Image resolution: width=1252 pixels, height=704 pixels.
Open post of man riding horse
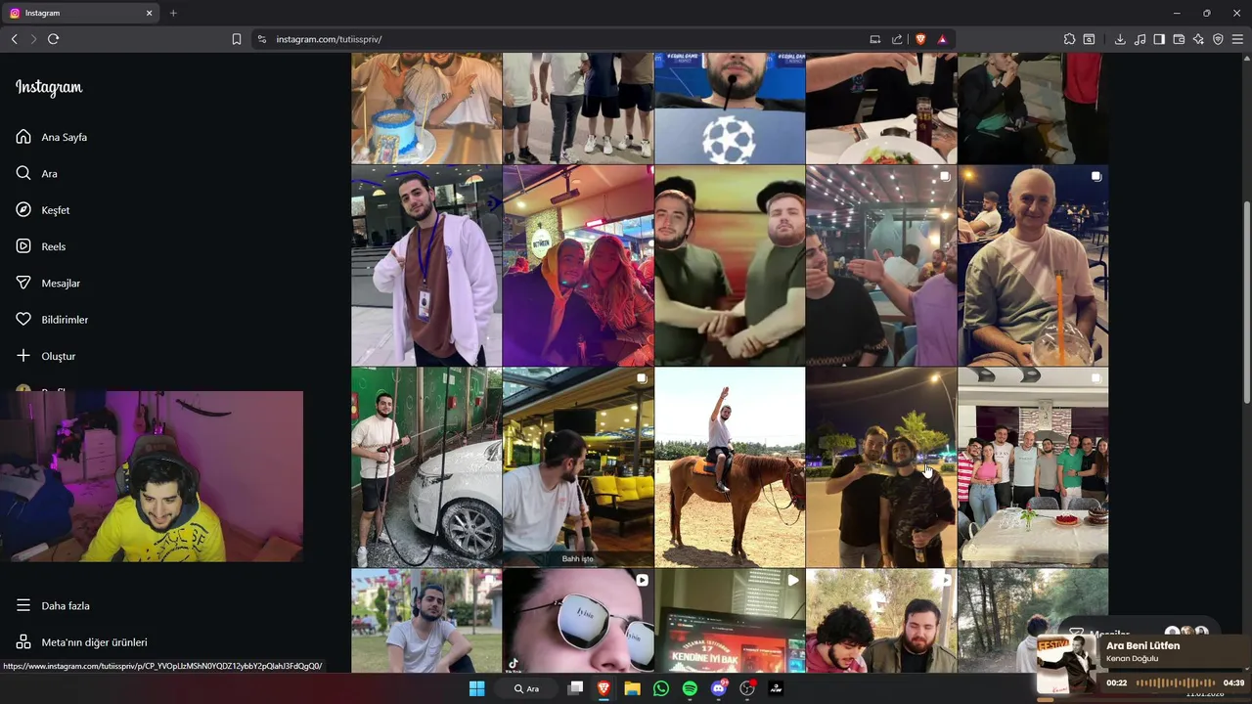click(x=730, y=467)
